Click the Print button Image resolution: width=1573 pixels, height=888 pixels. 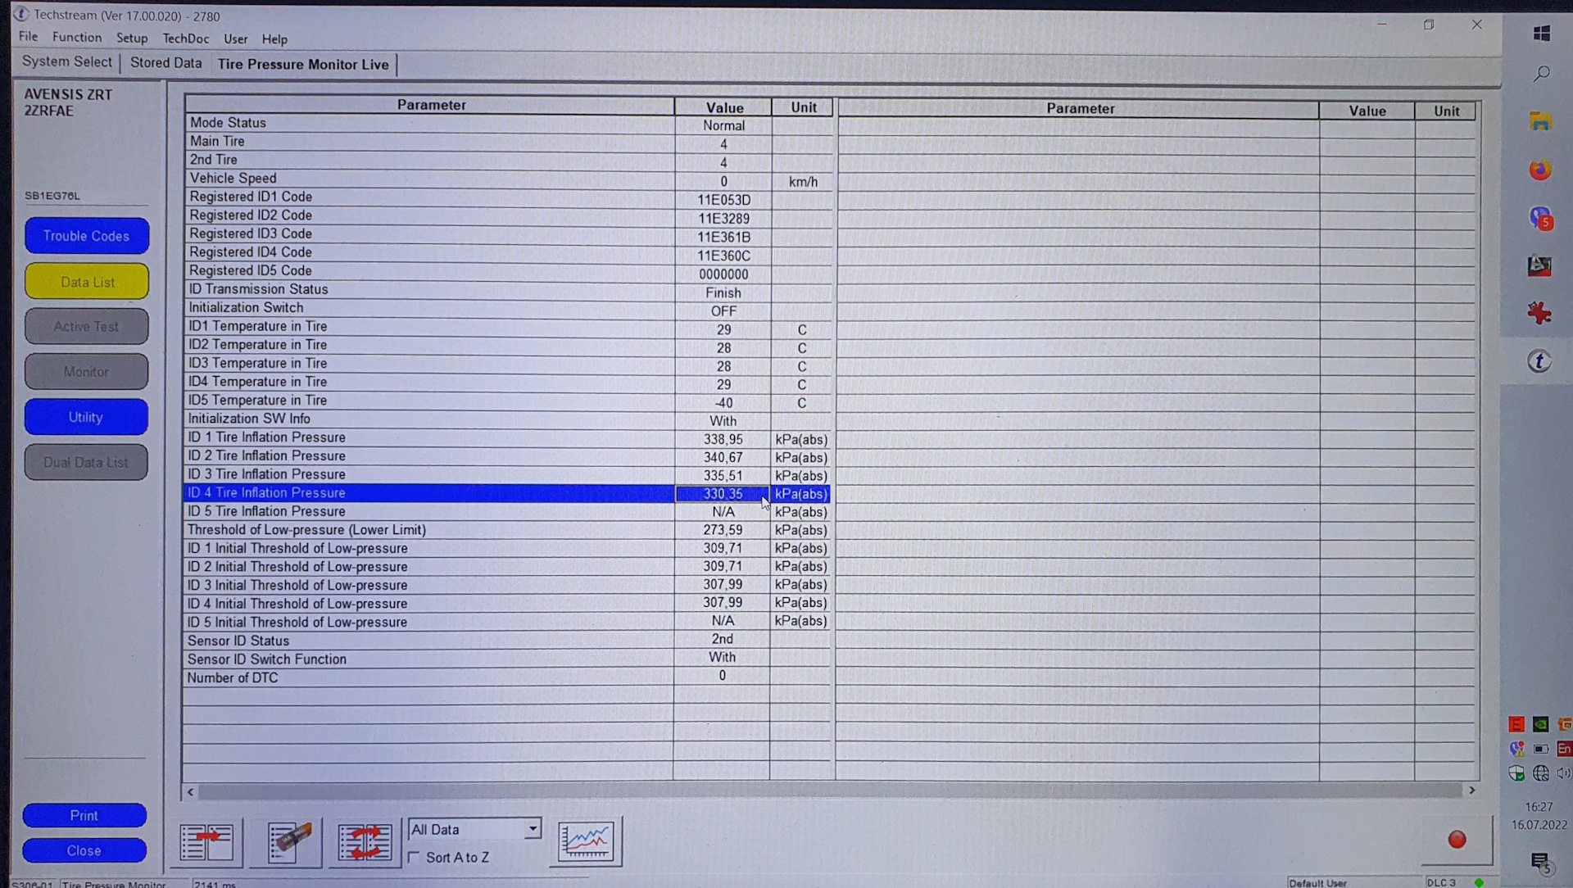click(84, 814)
